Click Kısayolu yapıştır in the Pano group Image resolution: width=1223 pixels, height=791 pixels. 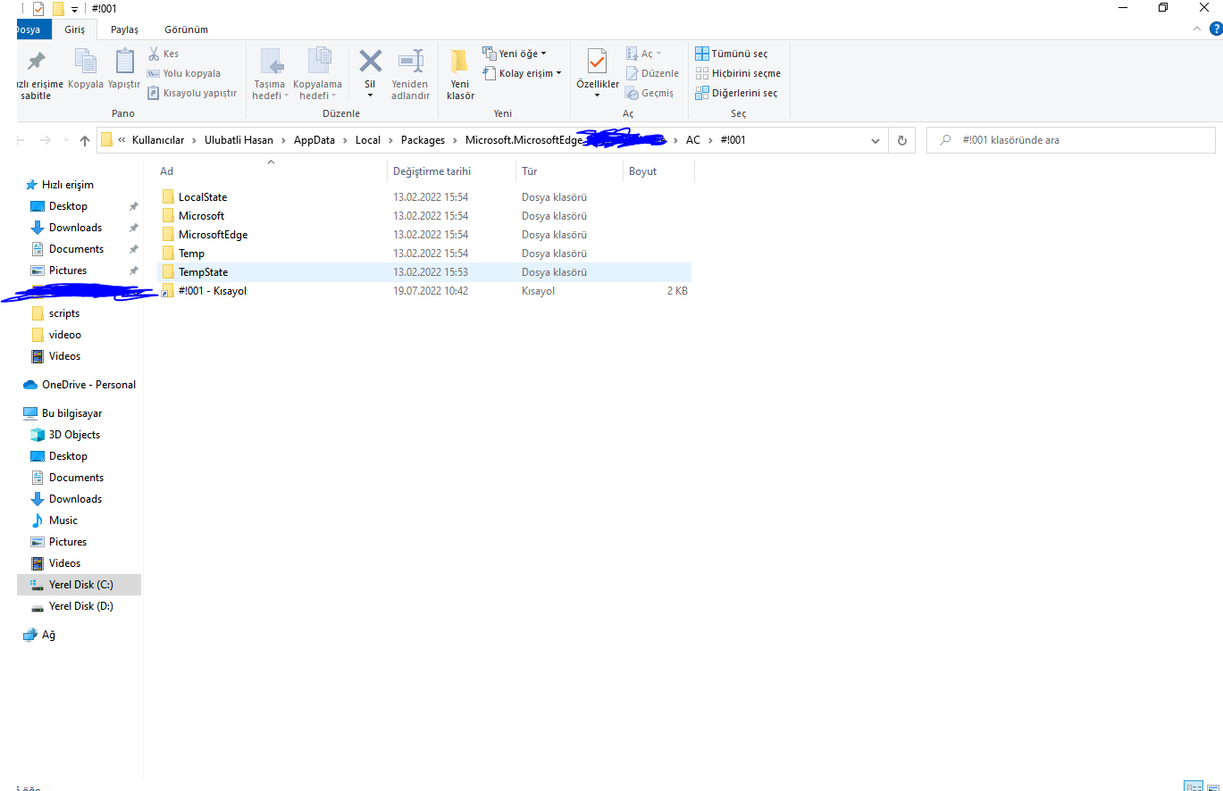pos(192,93)
